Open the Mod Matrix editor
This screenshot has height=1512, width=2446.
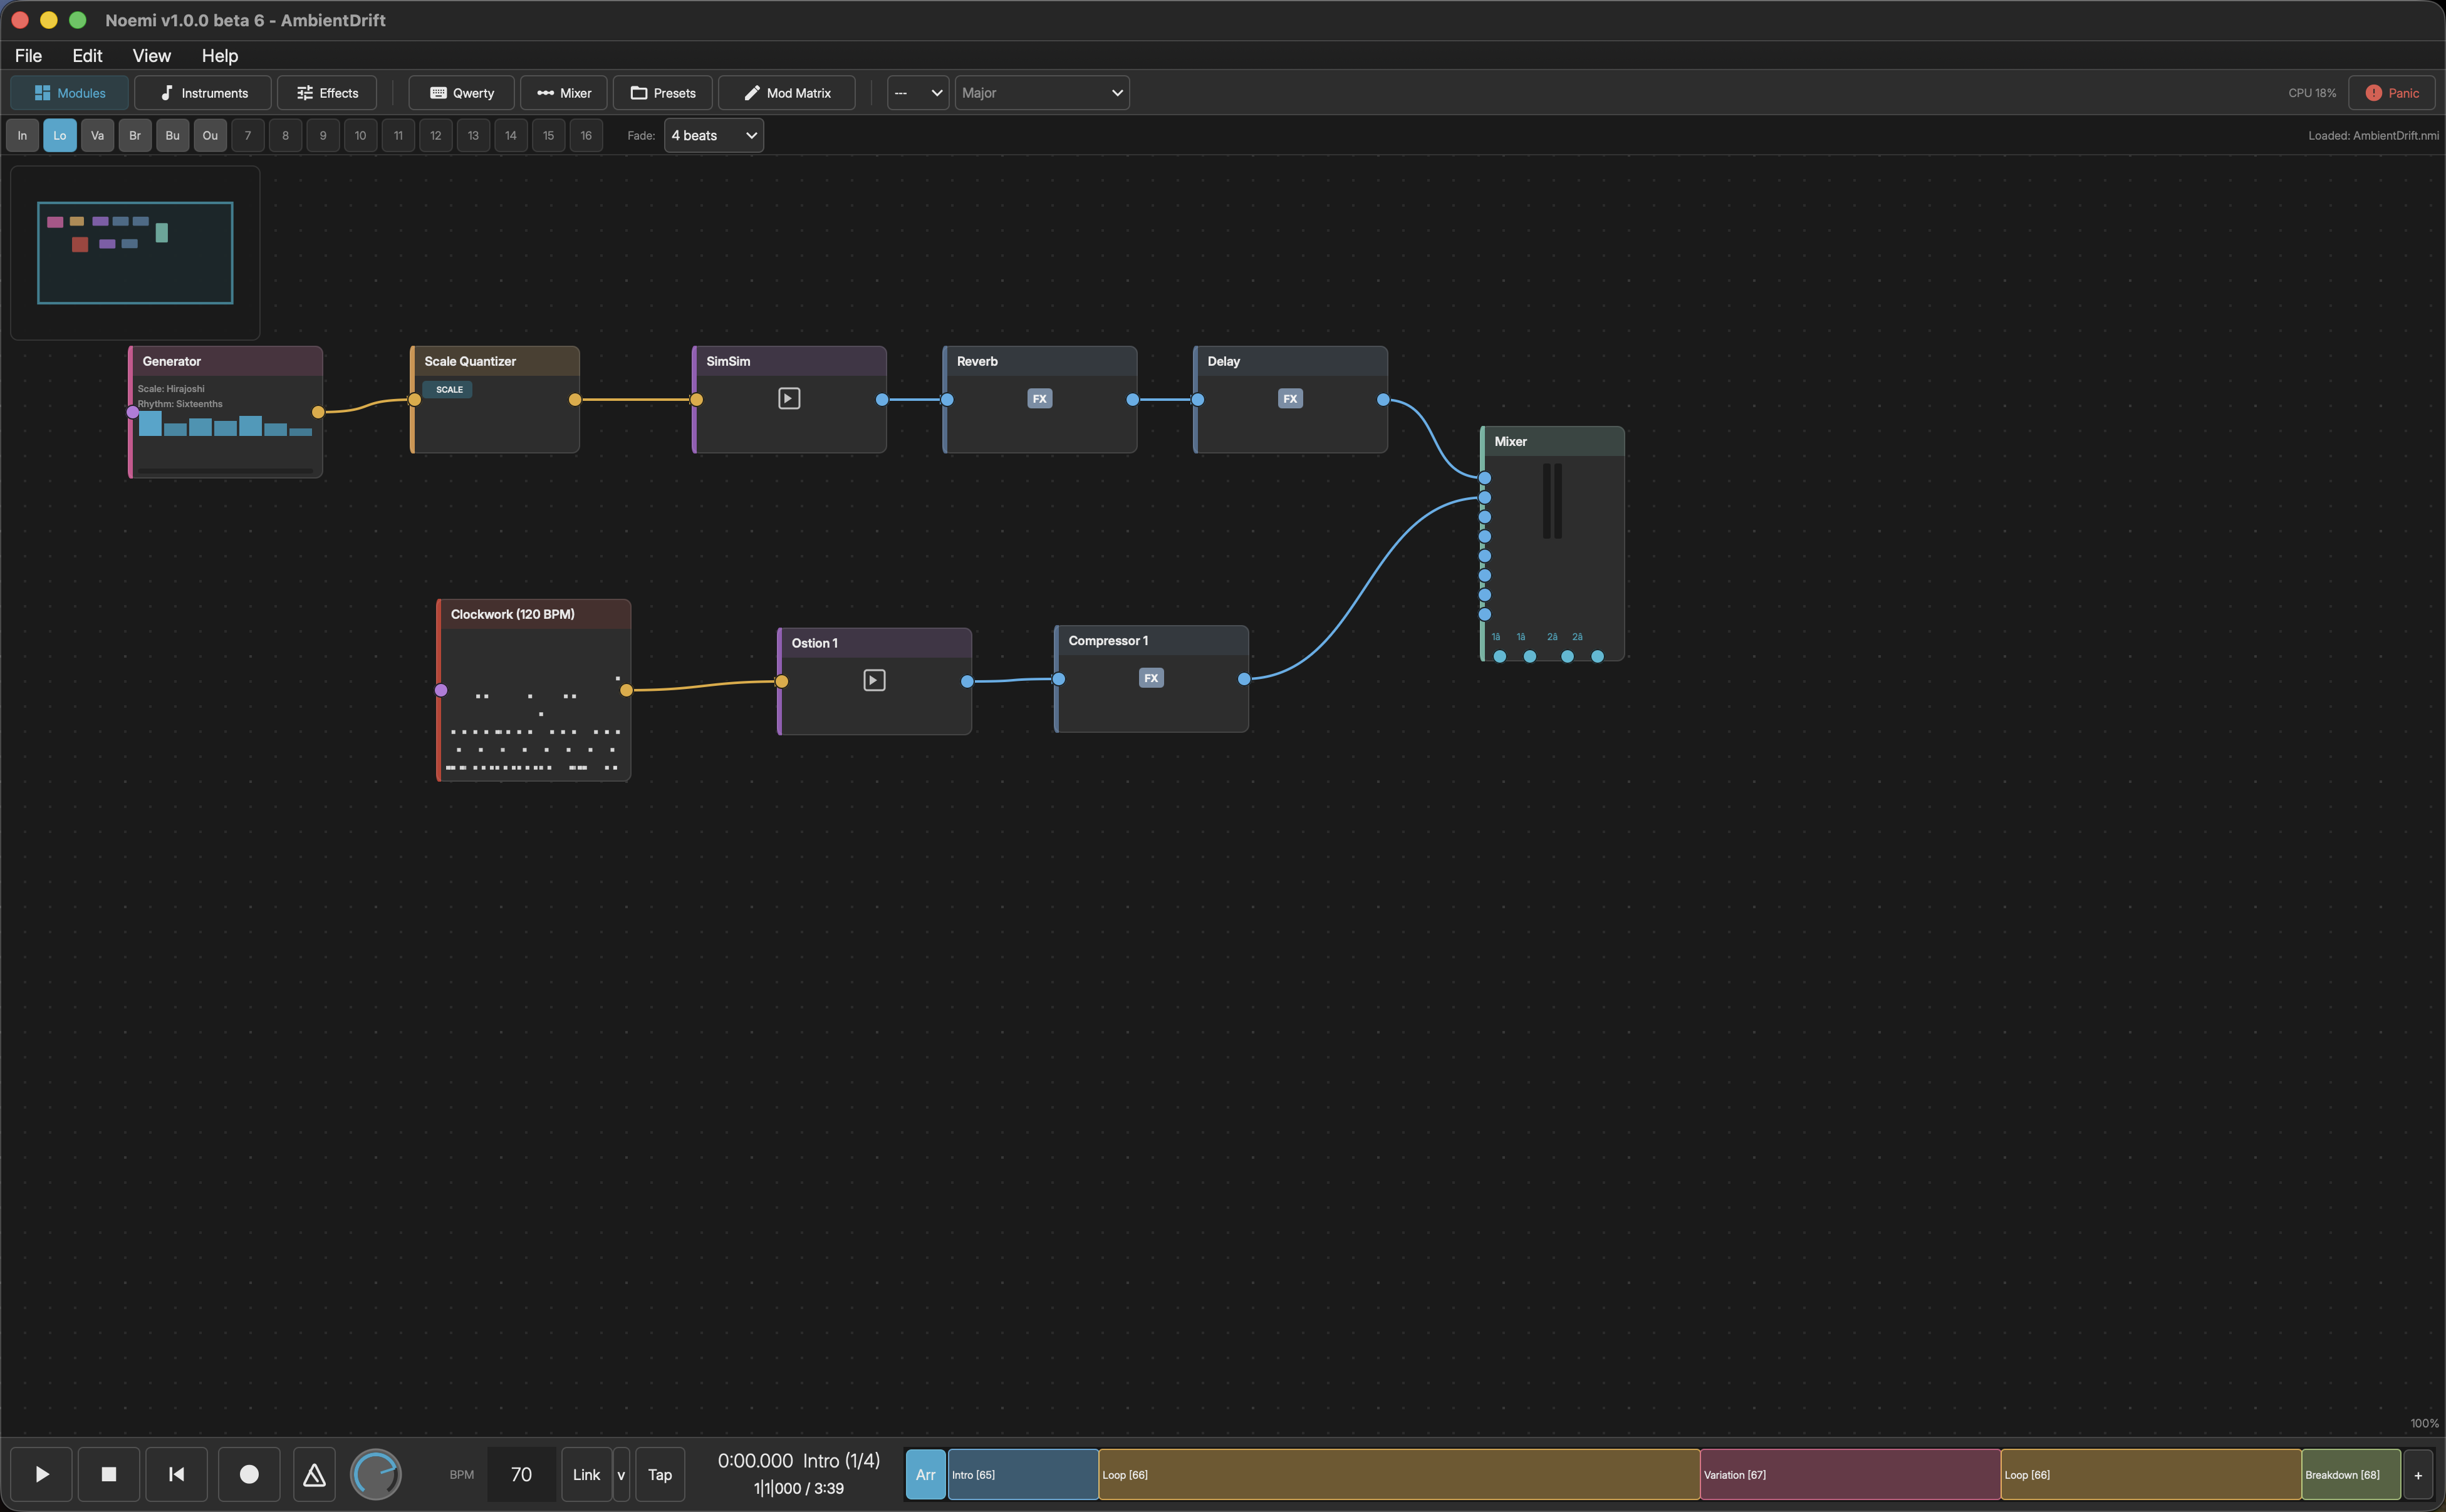[x=787, y=93]
